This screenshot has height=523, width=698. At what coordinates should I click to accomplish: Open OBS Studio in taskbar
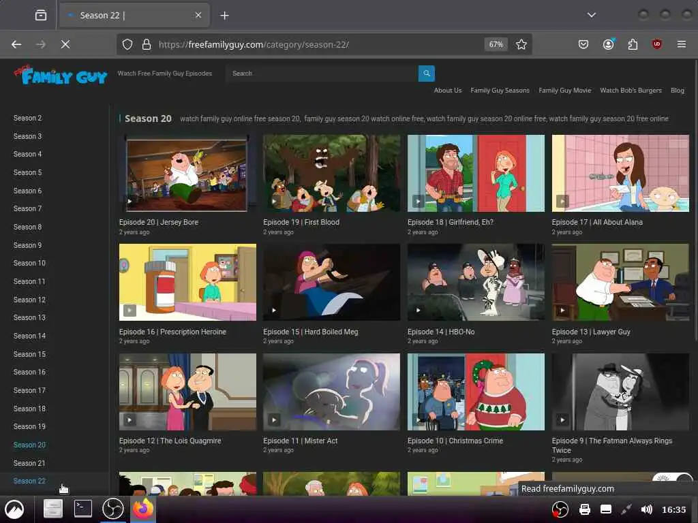coord(113,509)
